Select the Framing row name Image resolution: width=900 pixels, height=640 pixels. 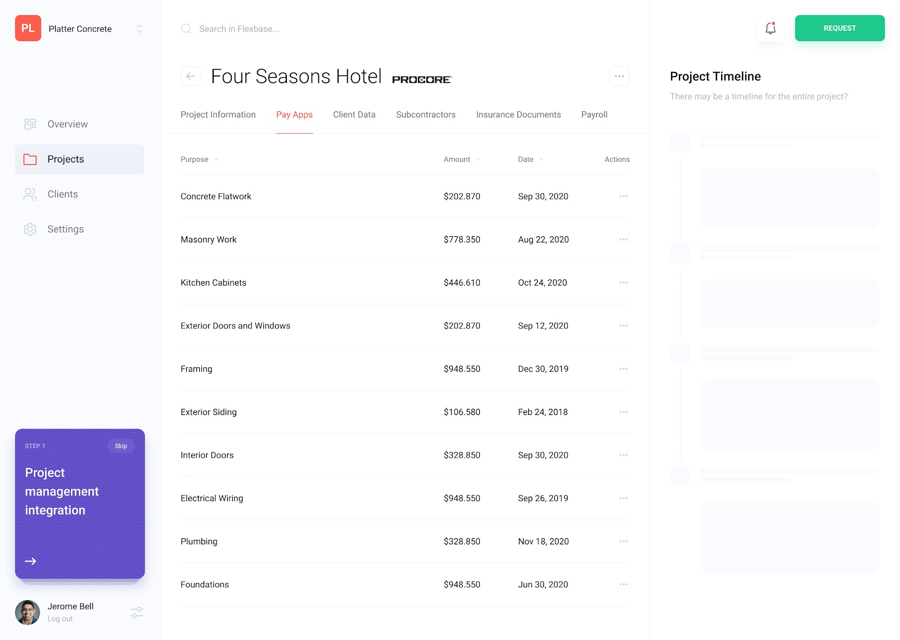(196, 369)
